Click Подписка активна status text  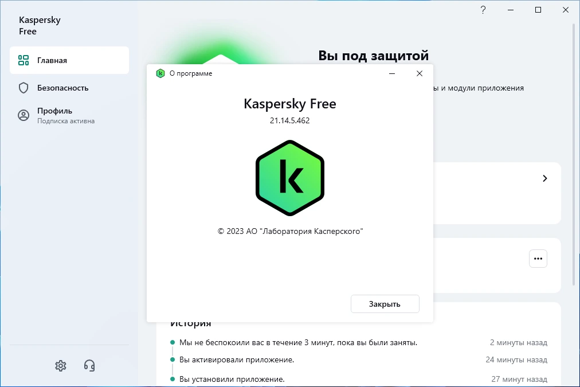click(66, 121)
